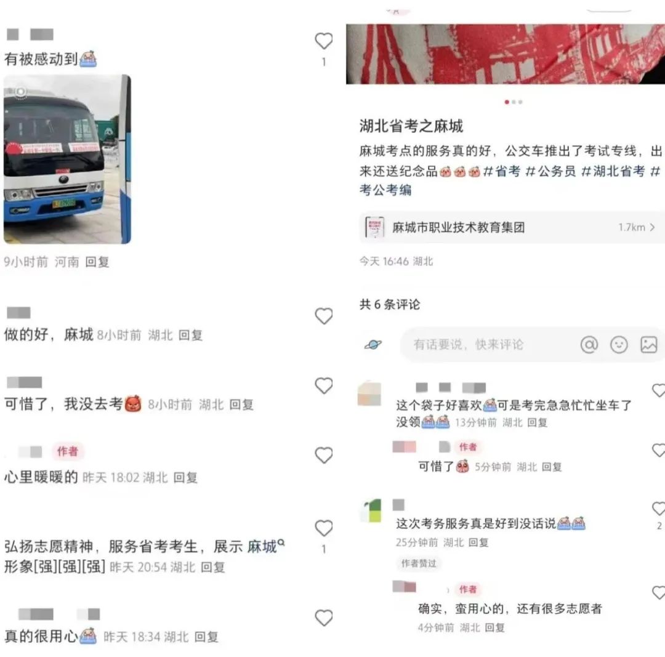Tap heart on '做的好，麻城' comment

pyautogui.click(x=324, y=316)
